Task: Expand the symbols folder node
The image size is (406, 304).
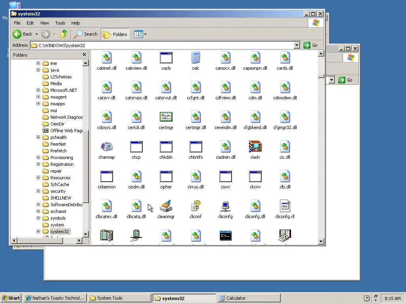Action: (38, 218)
